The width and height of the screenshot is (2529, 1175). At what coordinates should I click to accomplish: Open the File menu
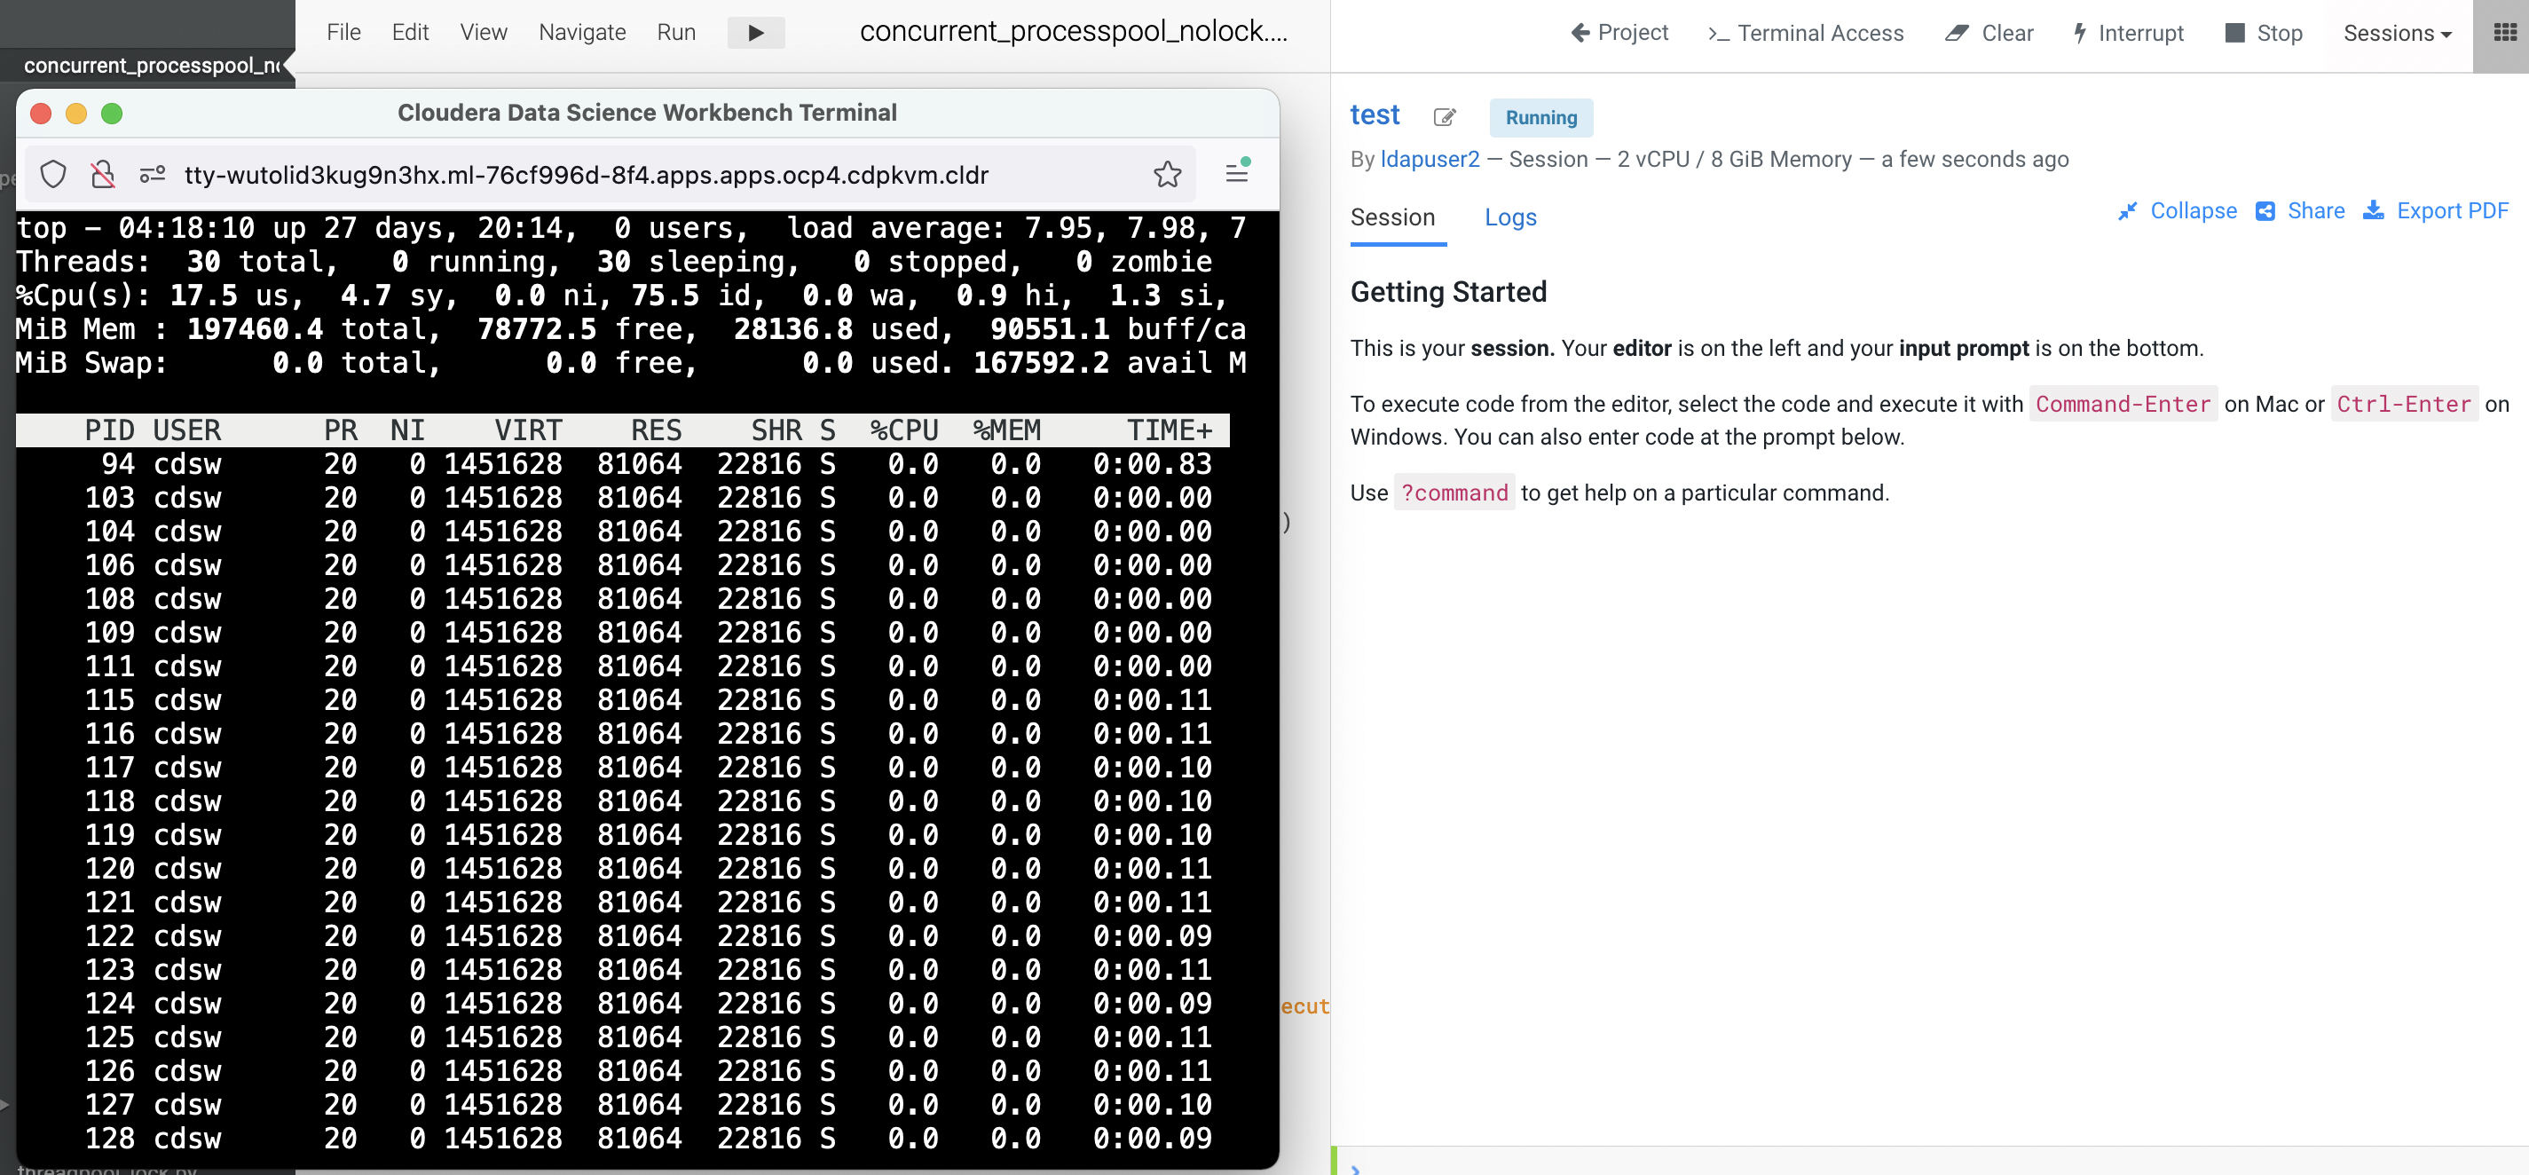click(343, 33)
